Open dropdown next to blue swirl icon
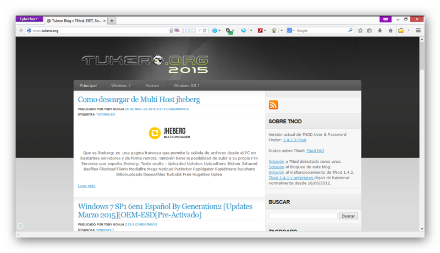 (x=251, y=31)
